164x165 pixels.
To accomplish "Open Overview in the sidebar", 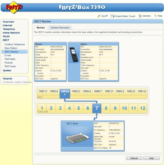I will pos(9,22).
